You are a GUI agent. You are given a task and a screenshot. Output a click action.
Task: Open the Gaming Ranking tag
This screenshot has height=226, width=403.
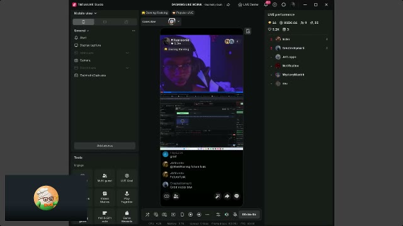(155, 13)
